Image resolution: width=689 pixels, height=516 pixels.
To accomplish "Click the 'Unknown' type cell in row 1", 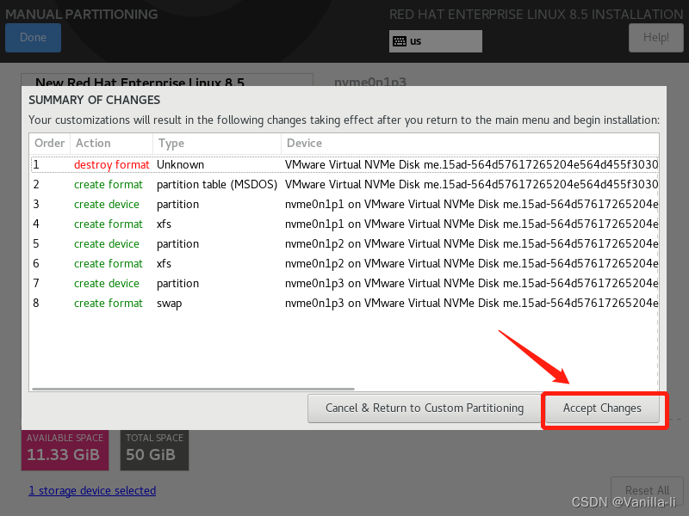I will tap(181, 164).
